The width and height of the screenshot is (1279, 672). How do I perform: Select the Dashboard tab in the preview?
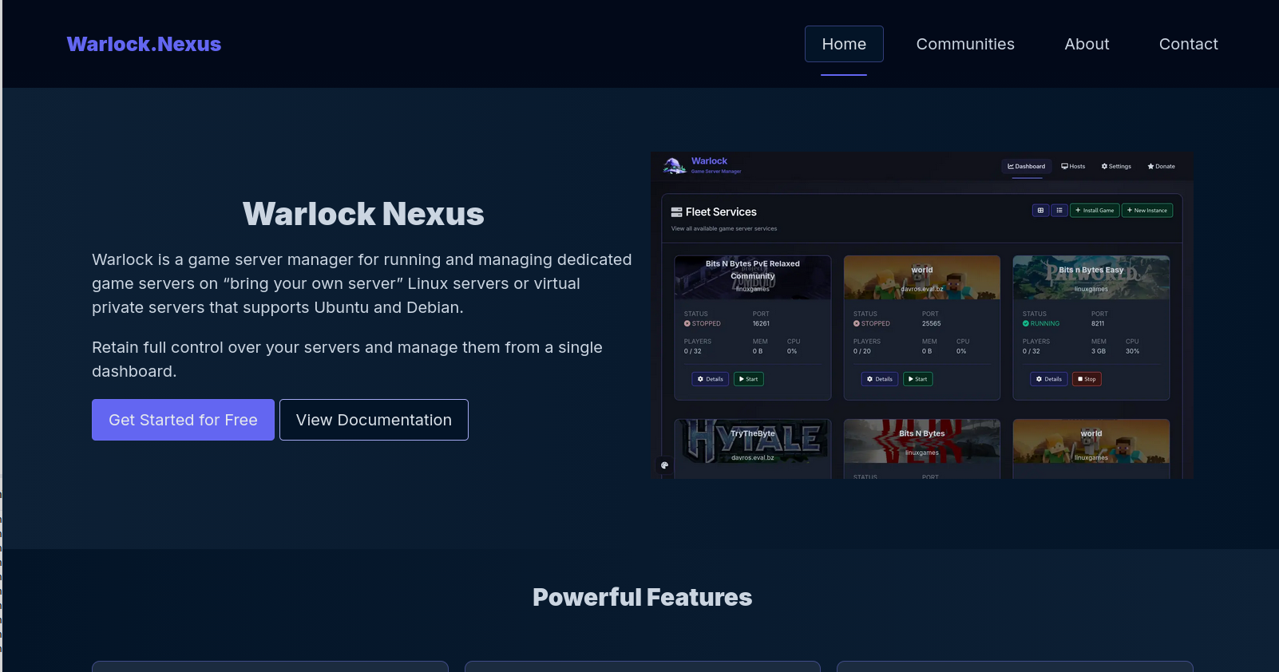[x=1027, y=167]
